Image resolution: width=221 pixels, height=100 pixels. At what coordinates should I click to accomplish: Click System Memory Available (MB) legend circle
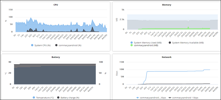(170, 42)
